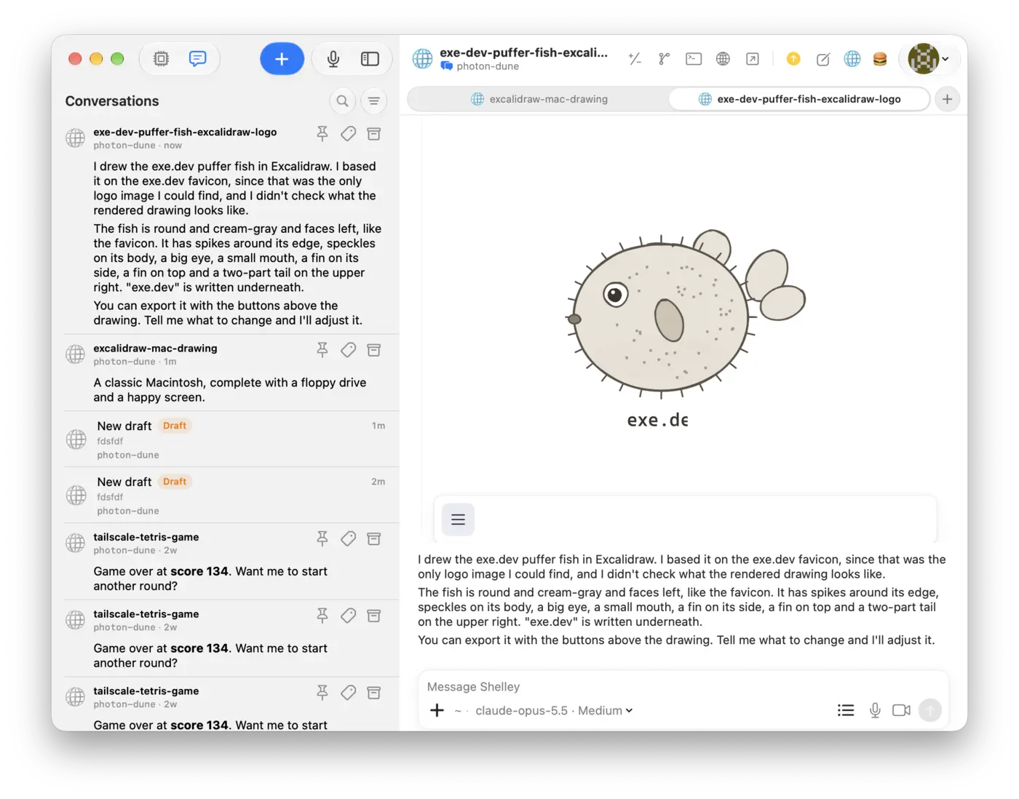The image size is (1019, 799).
Task: Add a new tab with the plus button
Action: pyautogui.click(x=947, y=99)
